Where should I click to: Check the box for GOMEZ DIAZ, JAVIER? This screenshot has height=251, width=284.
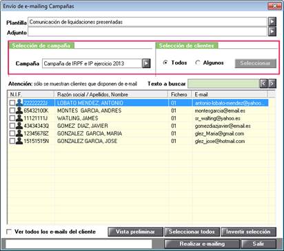[12, 126]
